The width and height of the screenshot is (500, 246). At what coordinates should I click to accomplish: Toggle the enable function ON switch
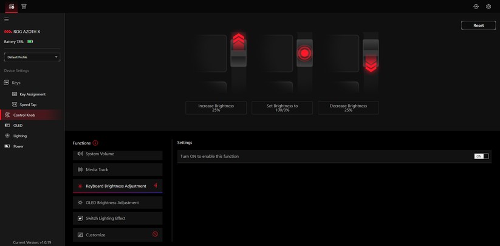(481, 156)
